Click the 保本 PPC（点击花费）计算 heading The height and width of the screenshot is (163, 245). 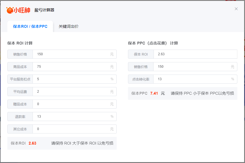point(153,43)
